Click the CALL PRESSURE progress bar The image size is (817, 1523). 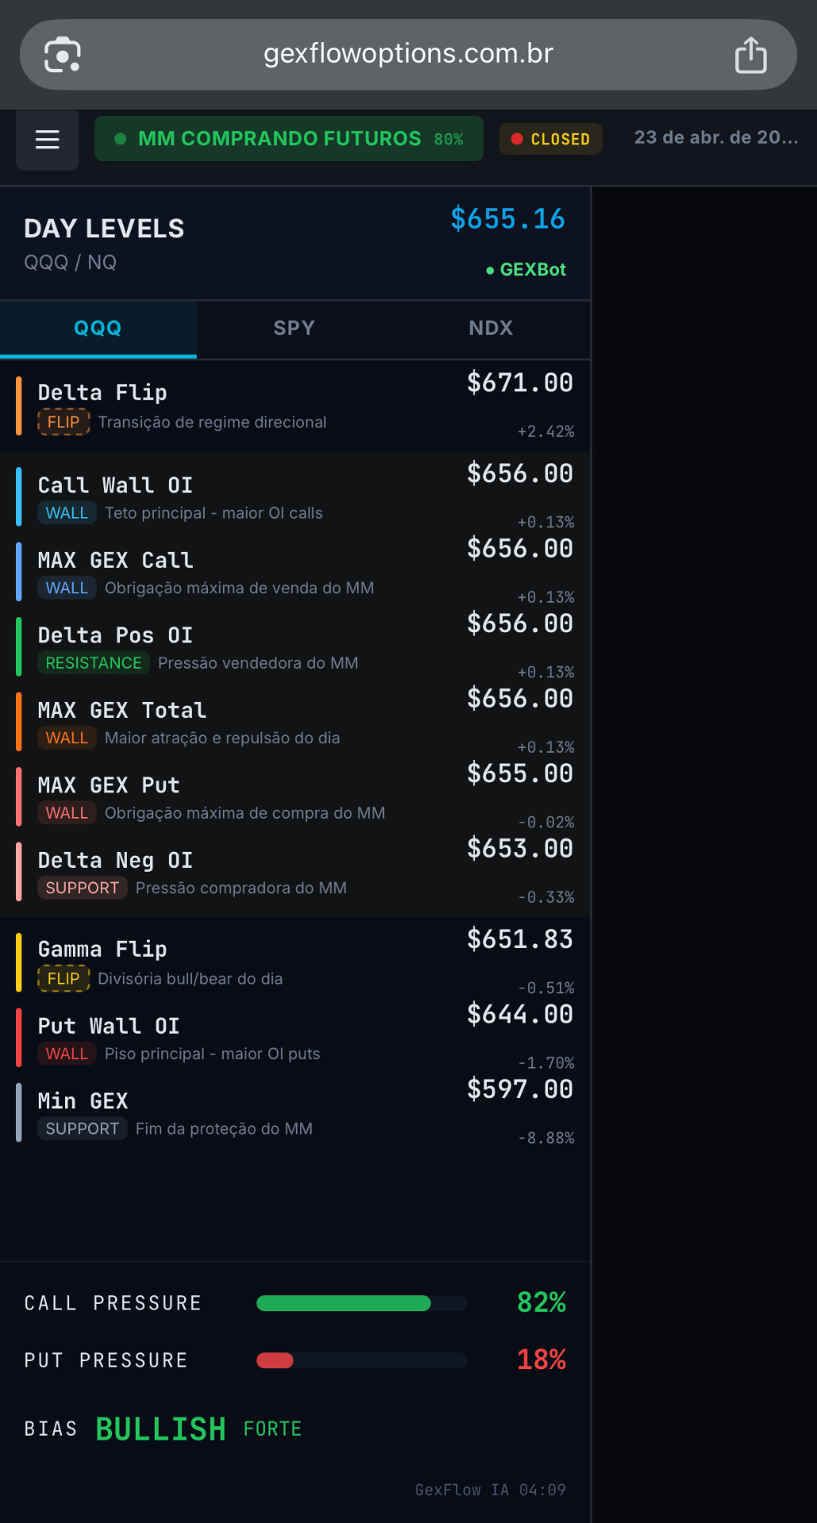point(361,1302)
